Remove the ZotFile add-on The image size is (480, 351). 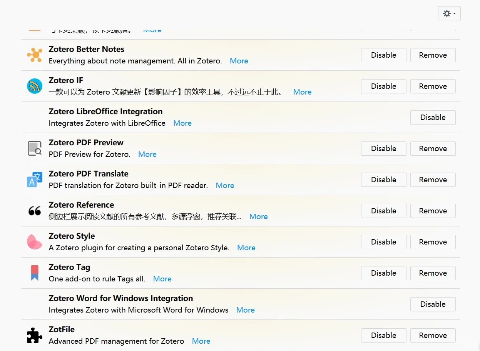click(433, 335)
